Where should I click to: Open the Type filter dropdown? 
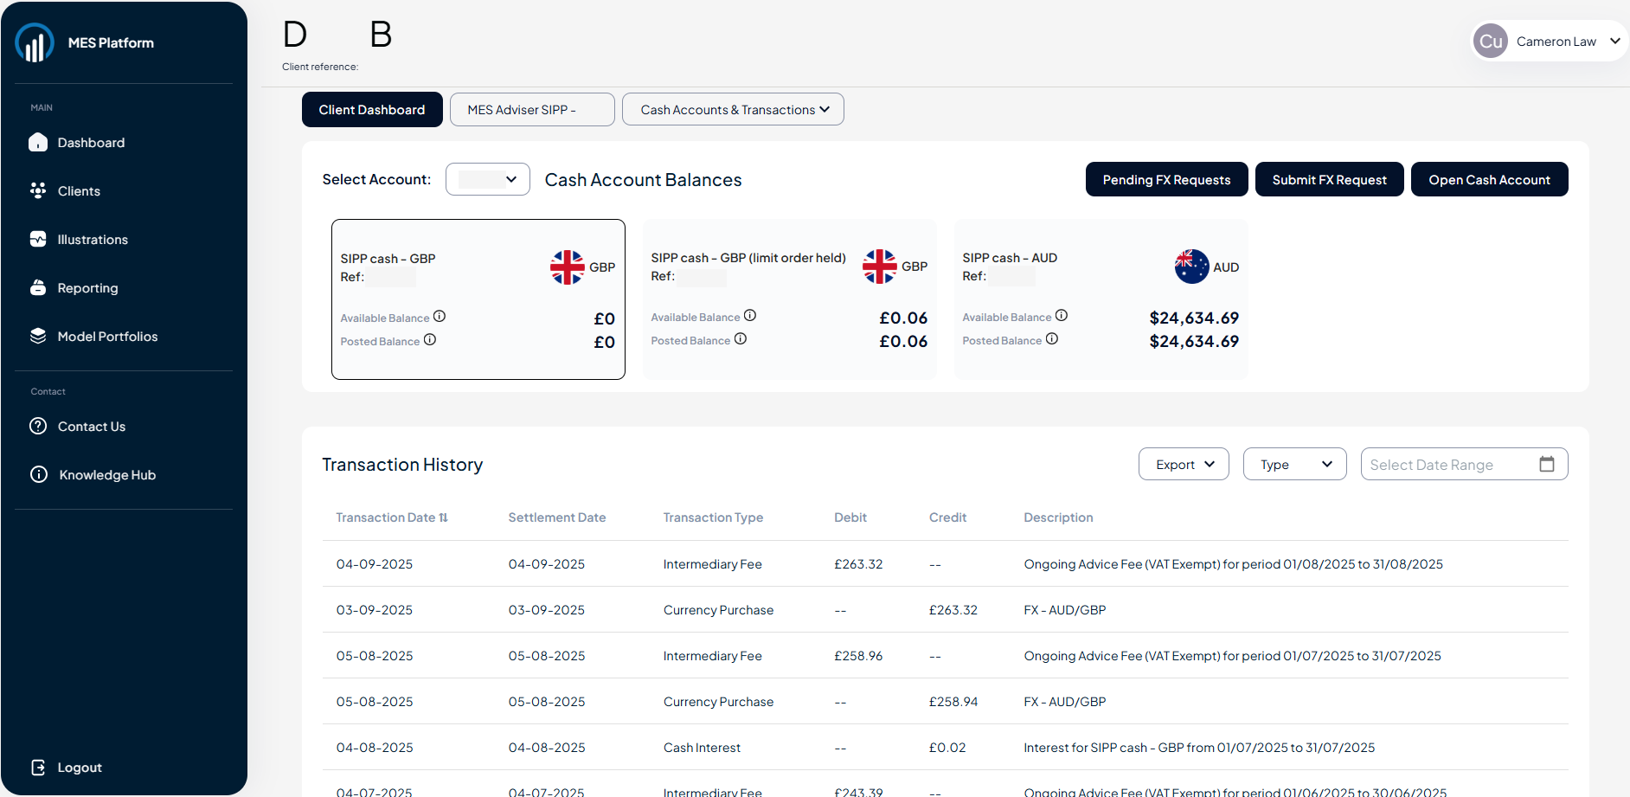click(x=1294, y=465)
